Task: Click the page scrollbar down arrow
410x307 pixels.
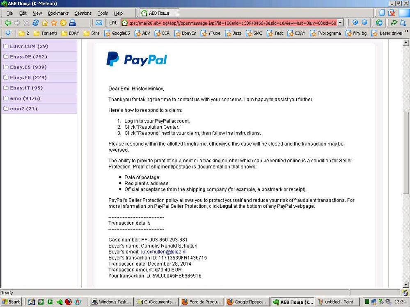Action: [406, 284]
